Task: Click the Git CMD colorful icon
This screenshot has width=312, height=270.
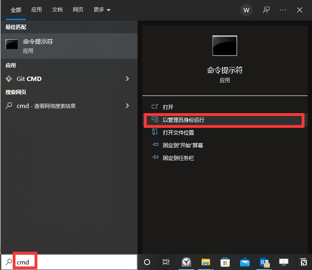Action: coord(9,79)
